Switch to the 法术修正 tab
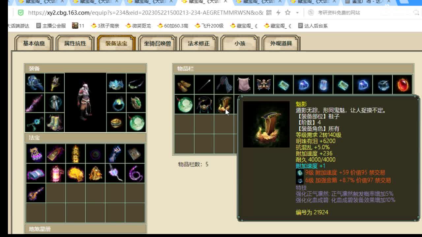The width and height of the screenshot is (422, 237). (198, 43)
